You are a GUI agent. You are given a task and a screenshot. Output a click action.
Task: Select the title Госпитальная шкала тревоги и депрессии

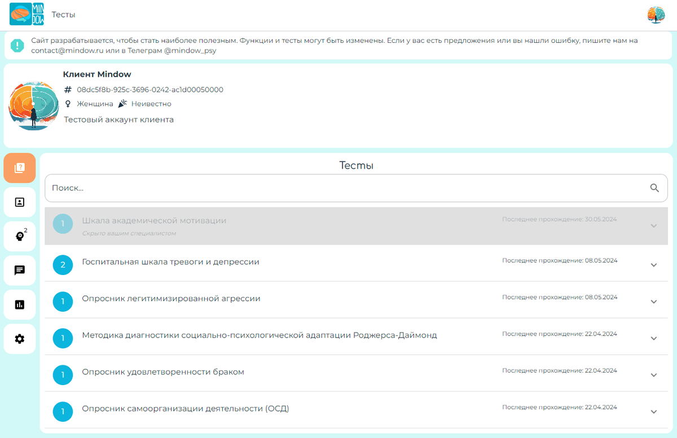[x=170, y=262]
